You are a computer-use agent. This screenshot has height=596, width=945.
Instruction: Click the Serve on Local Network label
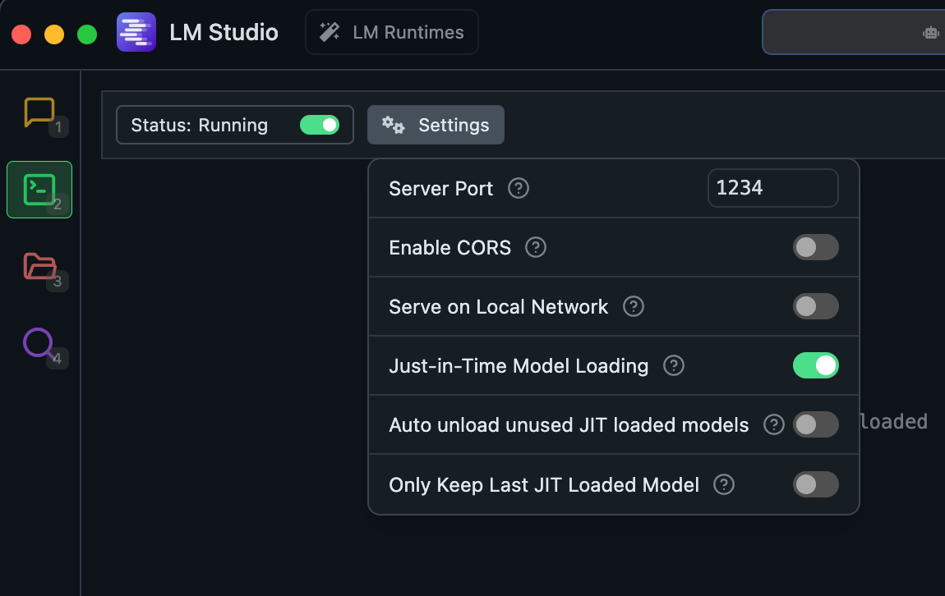[499, 306]
